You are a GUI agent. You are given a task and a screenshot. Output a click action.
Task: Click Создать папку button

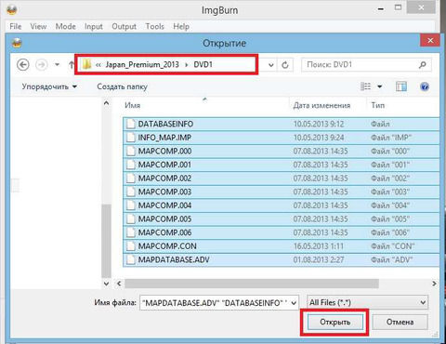click(x=122, y=86)
